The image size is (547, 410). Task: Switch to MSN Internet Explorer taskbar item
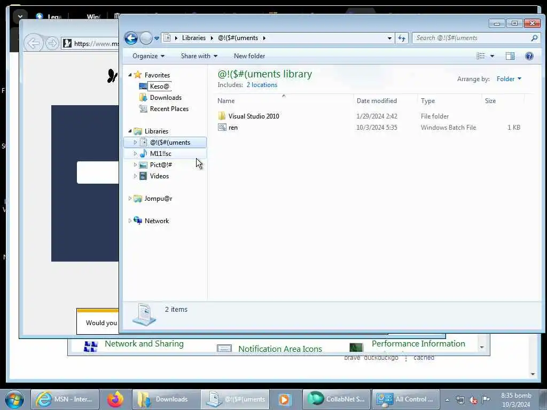pyautogui.click(x=65, y=399)
